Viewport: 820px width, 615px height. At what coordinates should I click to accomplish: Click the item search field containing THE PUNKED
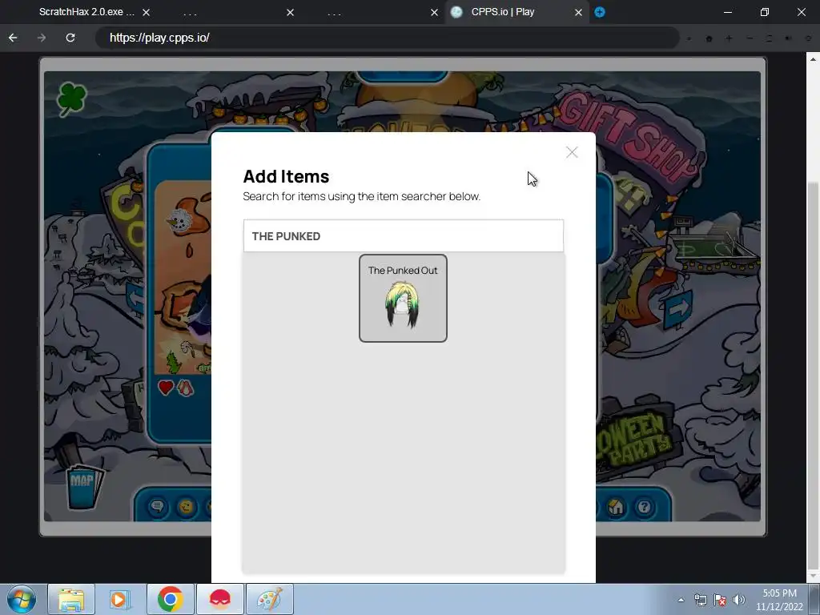click(404, 236)
